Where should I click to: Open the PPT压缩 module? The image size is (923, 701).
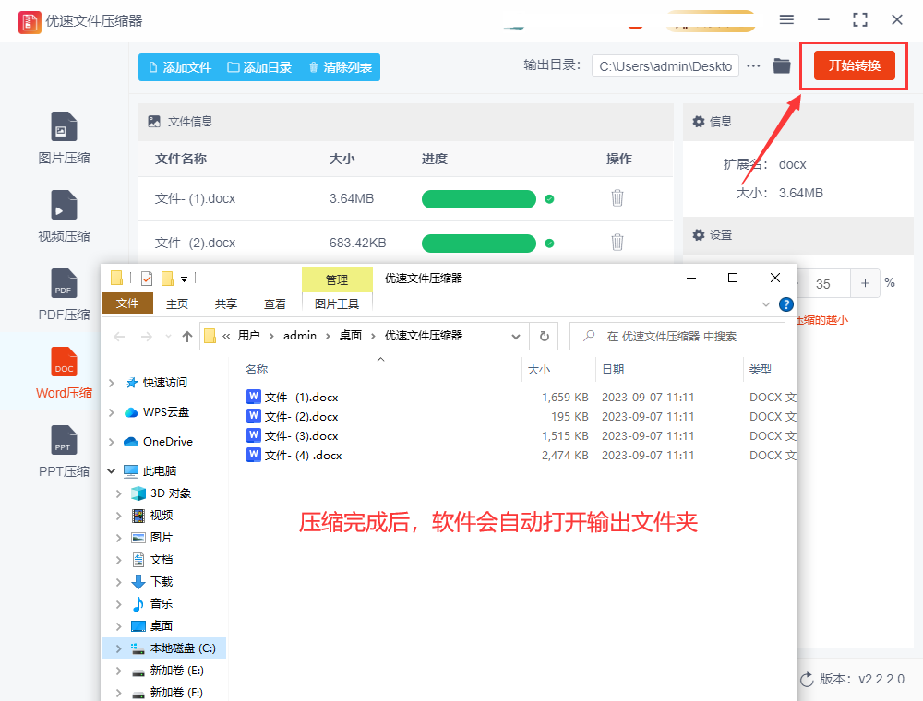pyautogui.click(x=64, y=451)
